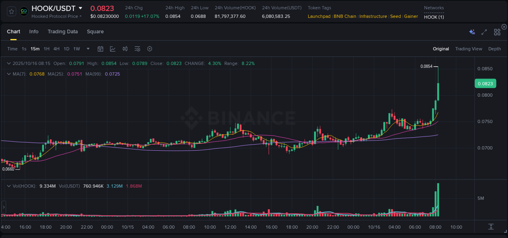Open the HOOK/USDT pair selector dropdown
The width and height of the screenshot is (508, 238).
(x=80, y=8)
